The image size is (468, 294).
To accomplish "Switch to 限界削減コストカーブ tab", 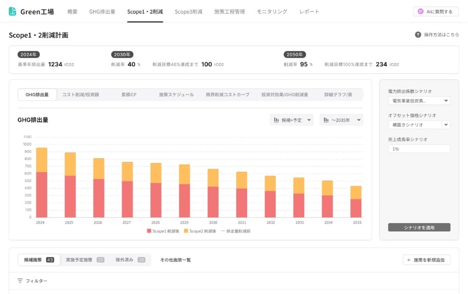I will (227, 95).
